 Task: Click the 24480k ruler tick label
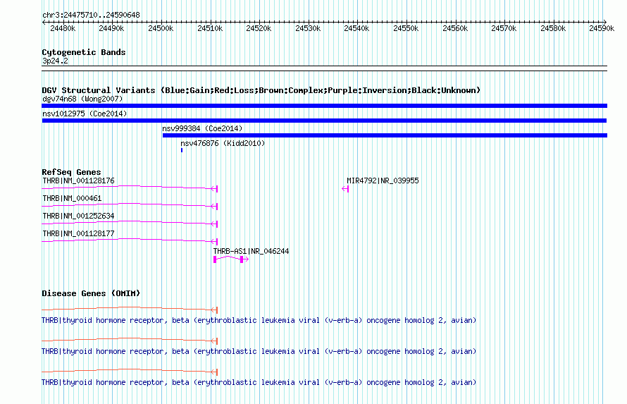(63, 28)
